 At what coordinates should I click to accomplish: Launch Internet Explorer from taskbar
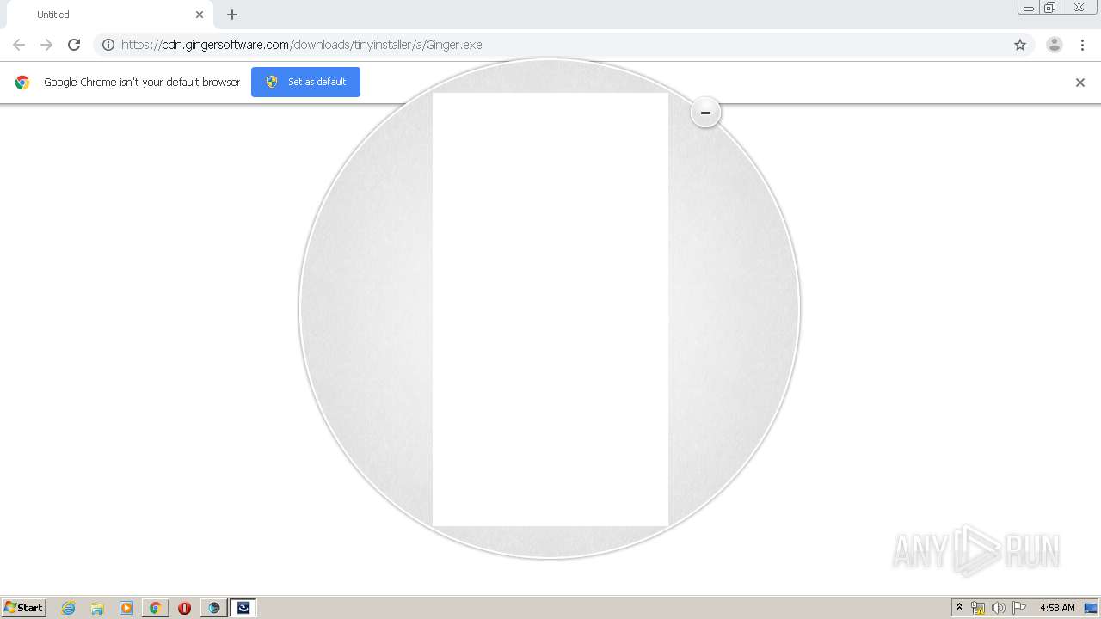(69, 608)
